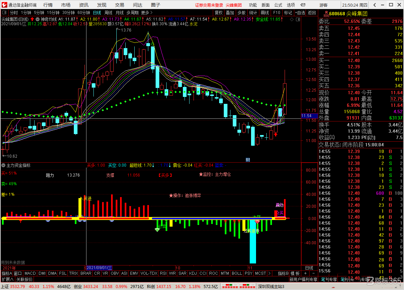Open the 交易 menu
The image size is (404, 290).
coord(120,5)
